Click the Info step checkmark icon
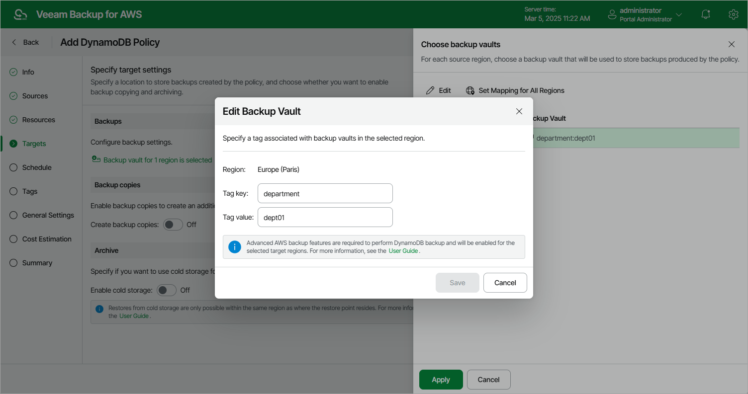 (13, 72)
